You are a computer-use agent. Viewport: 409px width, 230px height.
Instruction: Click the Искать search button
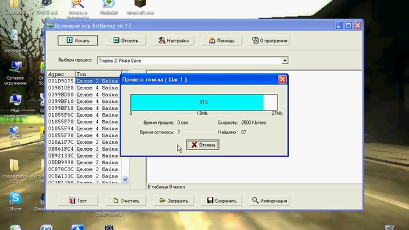pos(78,40)
